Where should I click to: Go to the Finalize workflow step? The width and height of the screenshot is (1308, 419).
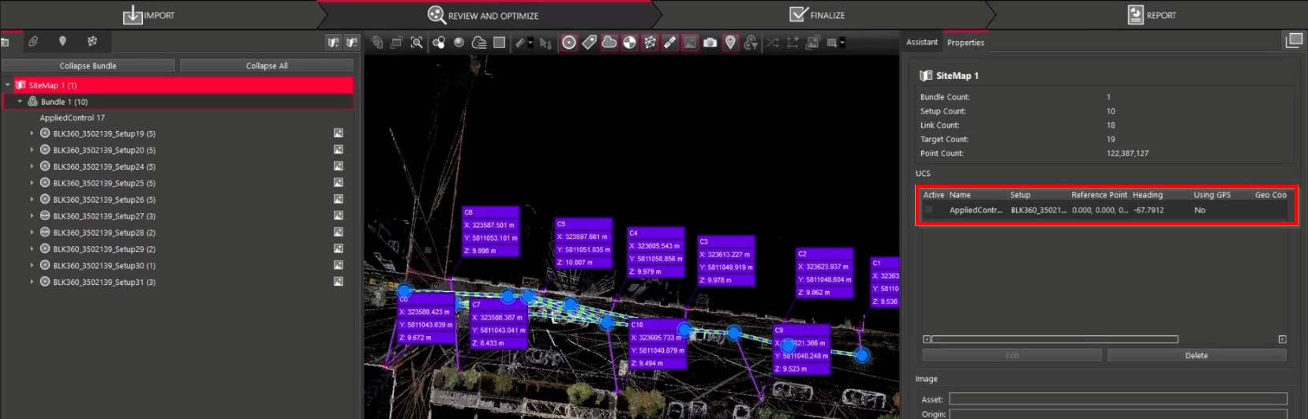point(817,15)
